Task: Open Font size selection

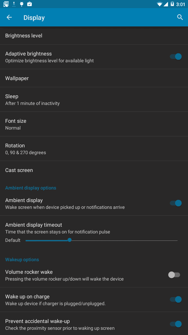Action: click(94, 124)
